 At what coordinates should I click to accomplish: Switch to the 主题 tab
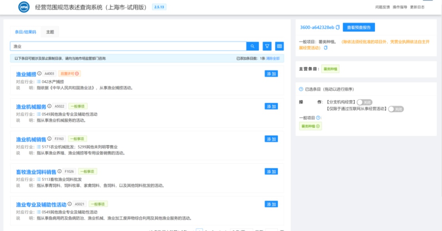(50, 32)
